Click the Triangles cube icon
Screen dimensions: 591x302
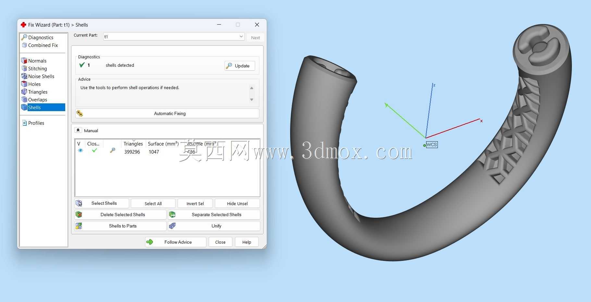click(24, 92)
